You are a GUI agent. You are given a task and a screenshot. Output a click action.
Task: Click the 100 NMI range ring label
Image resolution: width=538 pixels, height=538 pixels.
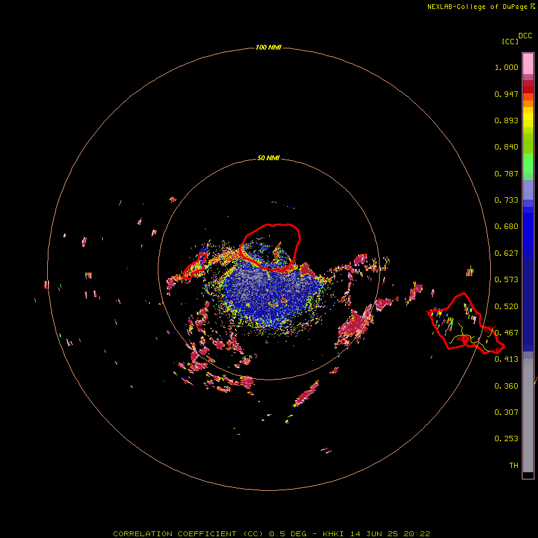click(268, 47)
